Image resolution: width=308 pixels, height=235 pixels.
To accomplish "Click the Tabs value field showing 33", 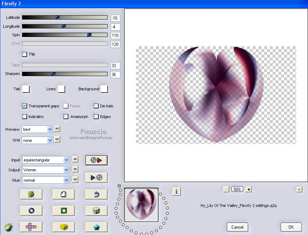I will point(115,66).
